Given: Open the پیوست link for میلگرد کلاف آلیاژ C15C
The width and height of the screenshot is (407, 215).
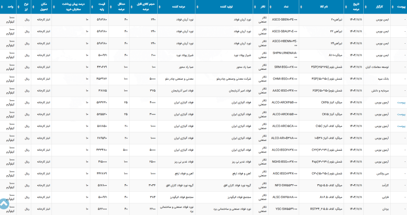Looking at the screenshot, I should (401, 126).
